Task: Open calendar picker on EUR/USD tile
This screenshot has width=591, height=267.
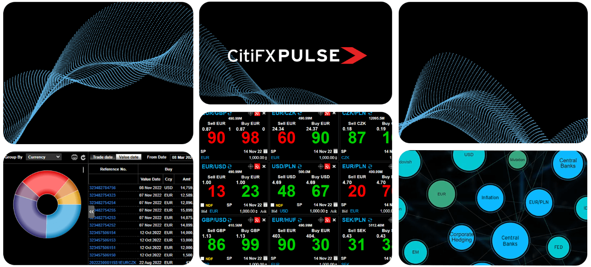Action: pyautogui.click(x=265, y=205)
